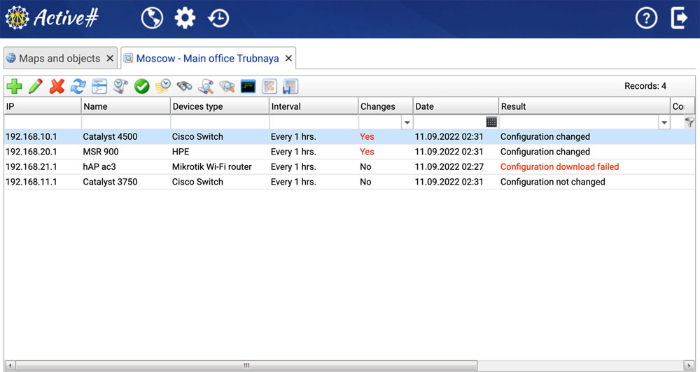The image size is (700, 372).
Task: Close the Moscow - Main office Trubnaya tab
Action: click(288, 59)
